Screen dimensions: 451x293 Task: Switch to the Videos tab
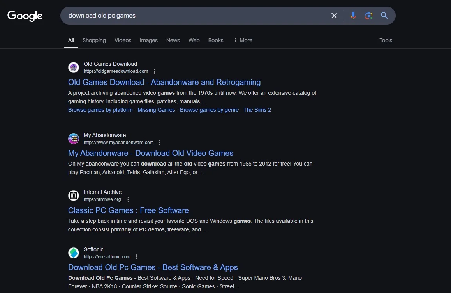coord(123,40)
